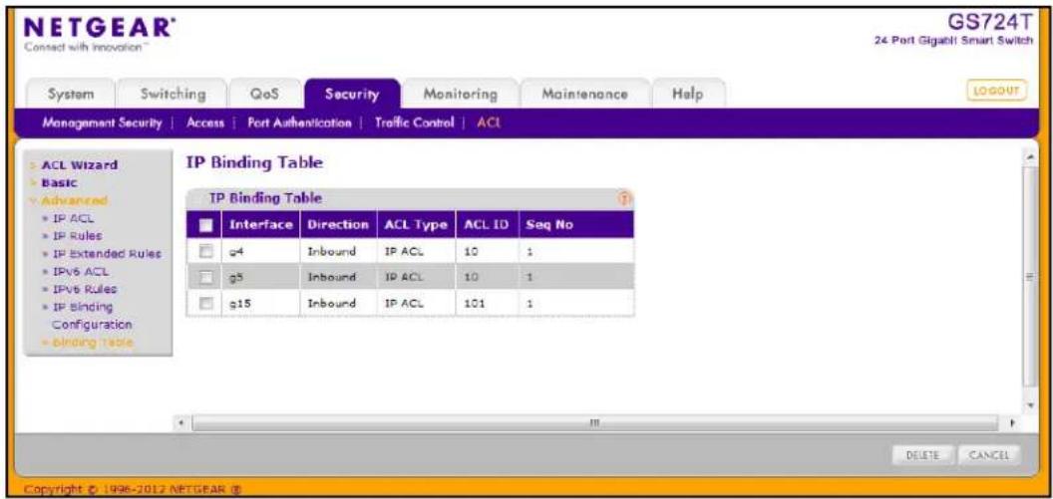The height and width of the screenshot is (499, 1053).
Task: Click the Interface column header
Action: (x=260, y=225)
